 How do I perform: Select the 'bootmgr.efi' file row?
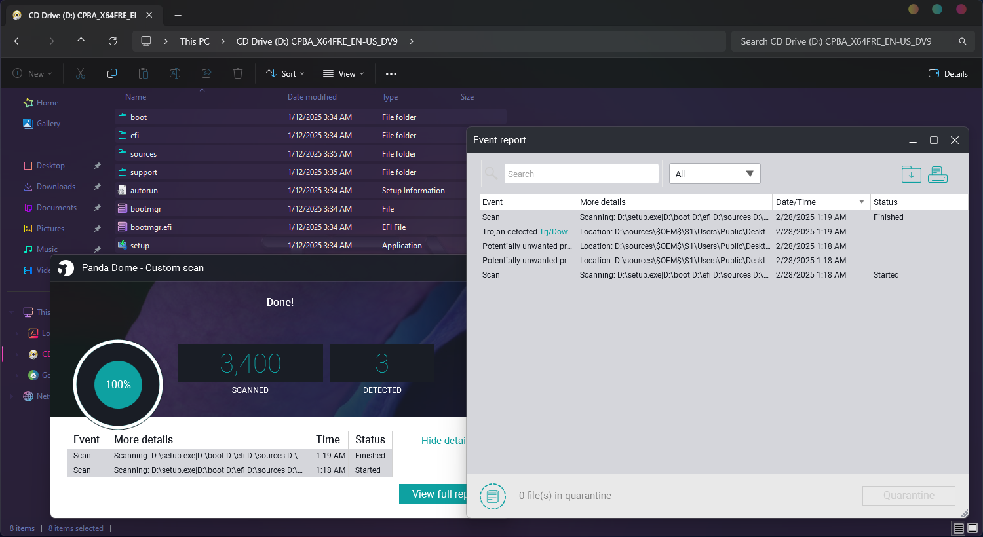point(311,227)
